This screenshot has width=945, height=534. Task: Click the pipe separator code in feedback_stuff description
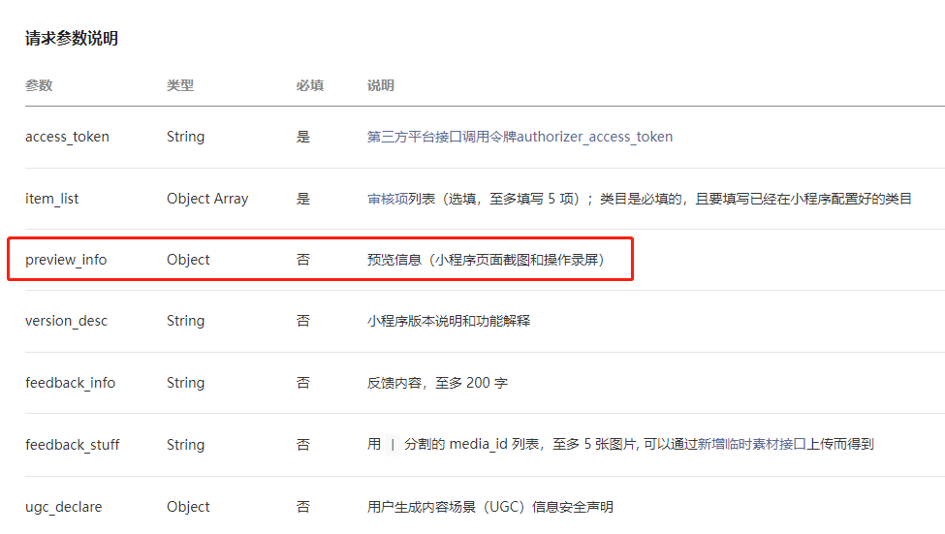point(393,445)
